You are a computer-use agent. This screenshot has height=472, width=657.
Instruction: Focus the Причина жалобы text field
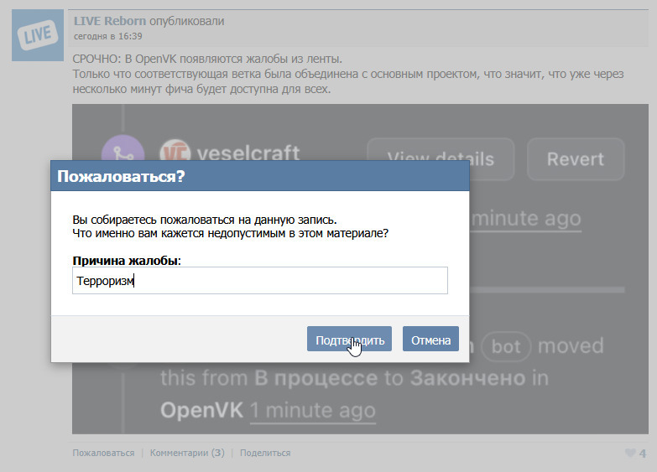tap(260, 280)
